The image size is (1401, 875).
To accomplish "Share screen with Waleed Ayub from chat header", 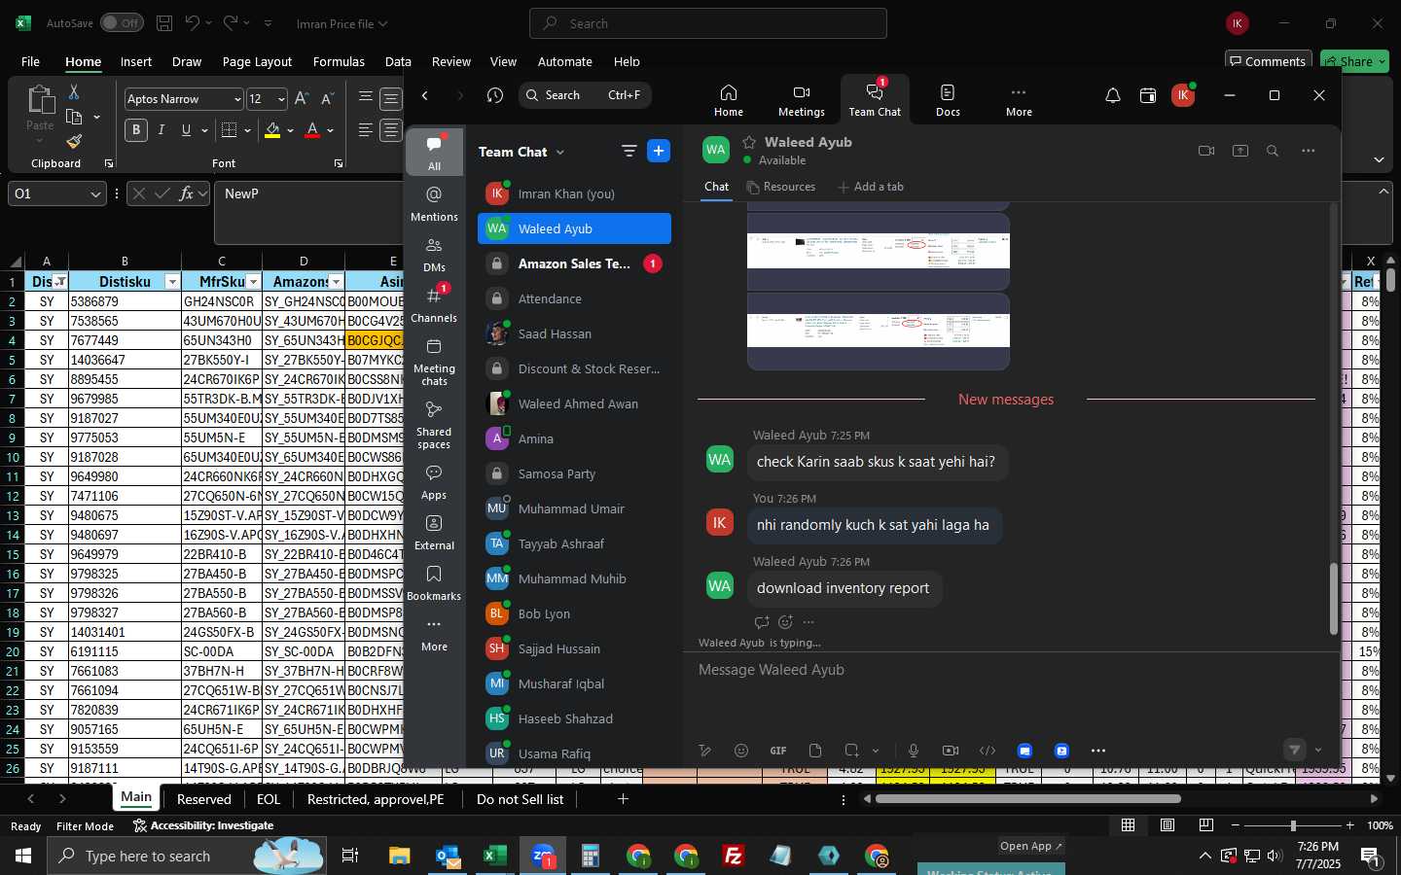I will 1240,151.
